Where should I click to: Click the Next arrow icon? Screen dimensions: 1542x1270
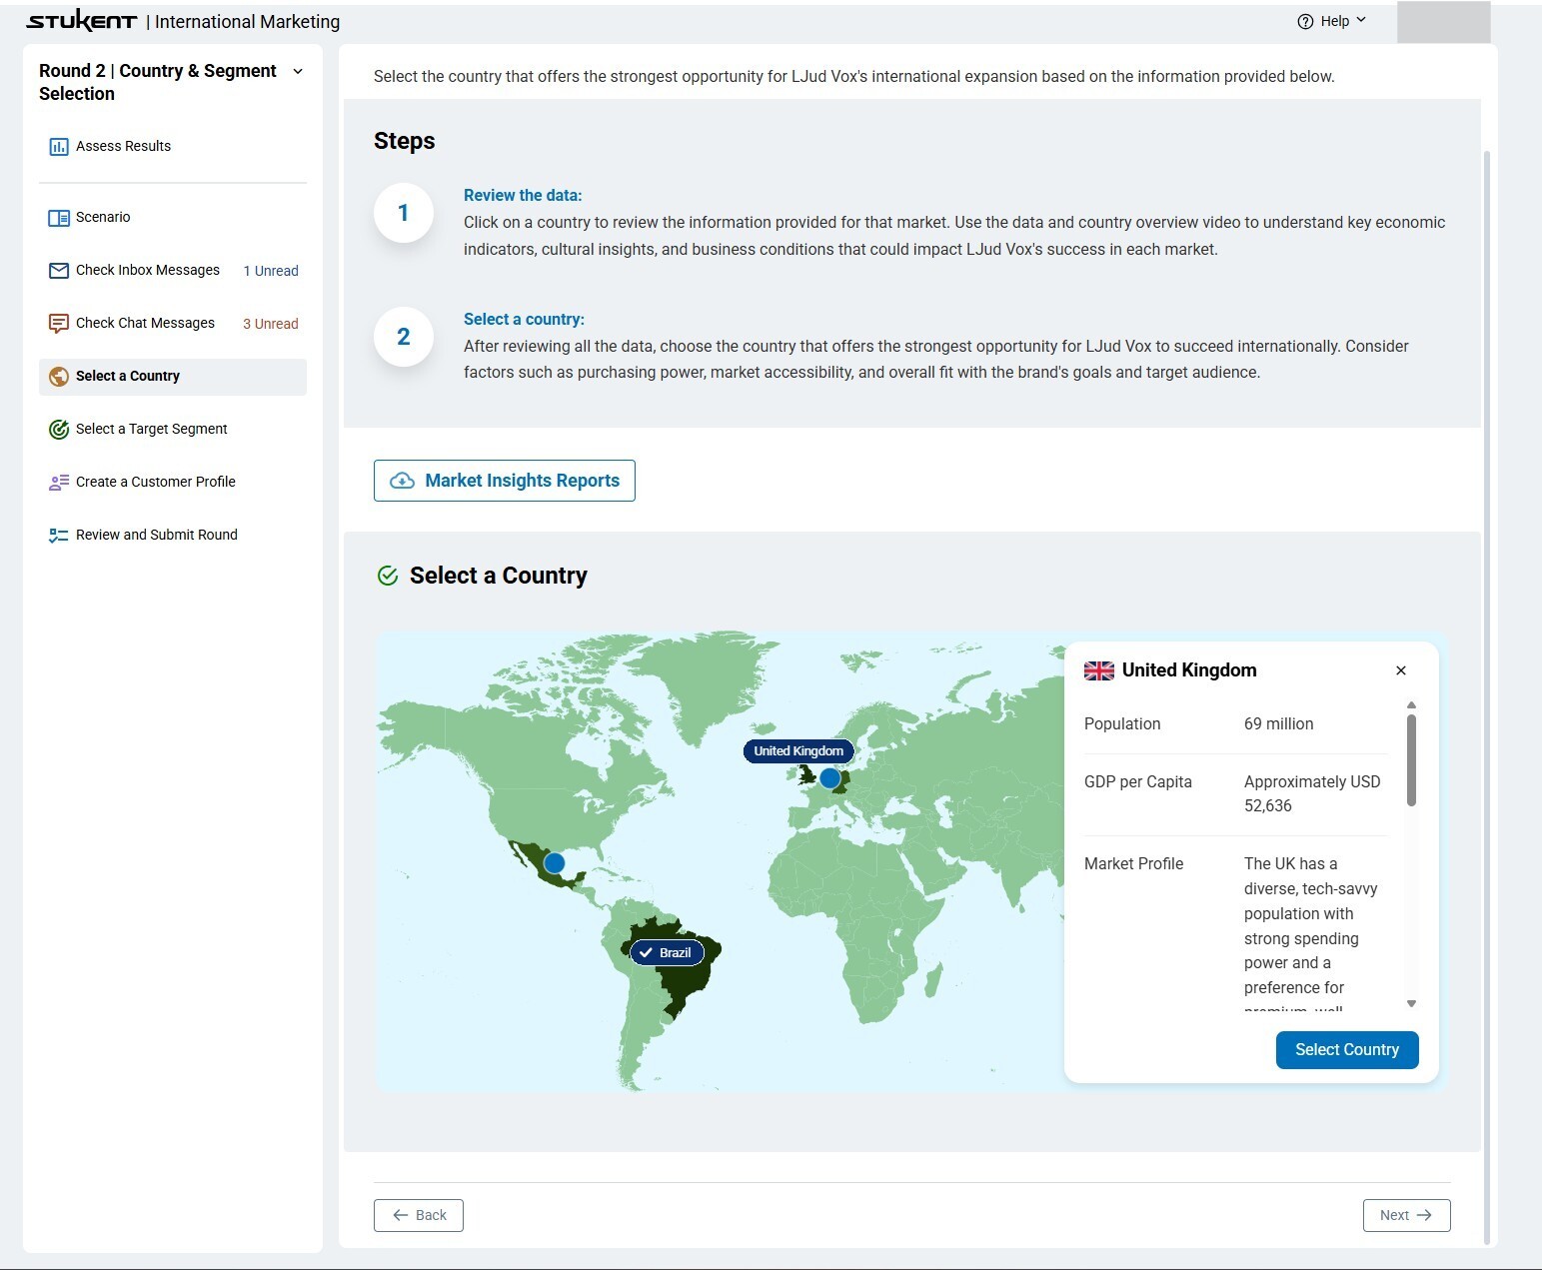coord(1425,1215)
